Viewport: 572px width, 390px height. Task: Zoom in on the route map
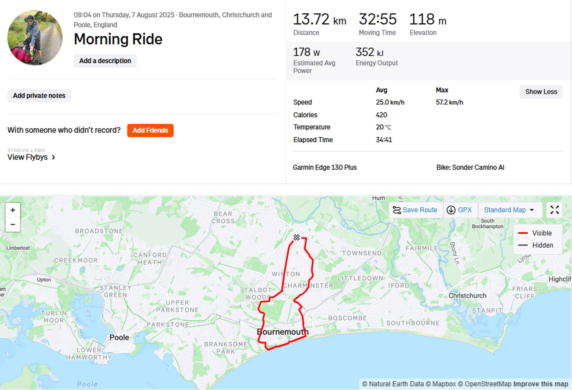(13, 210)
